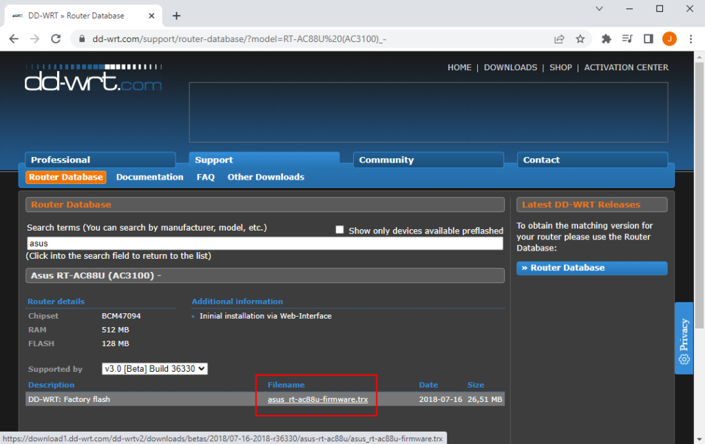Image resolution: width=705 pixels, height=444 pixels.
Task: Click the search terms field containing asus
Action: [x=265, y=244]
